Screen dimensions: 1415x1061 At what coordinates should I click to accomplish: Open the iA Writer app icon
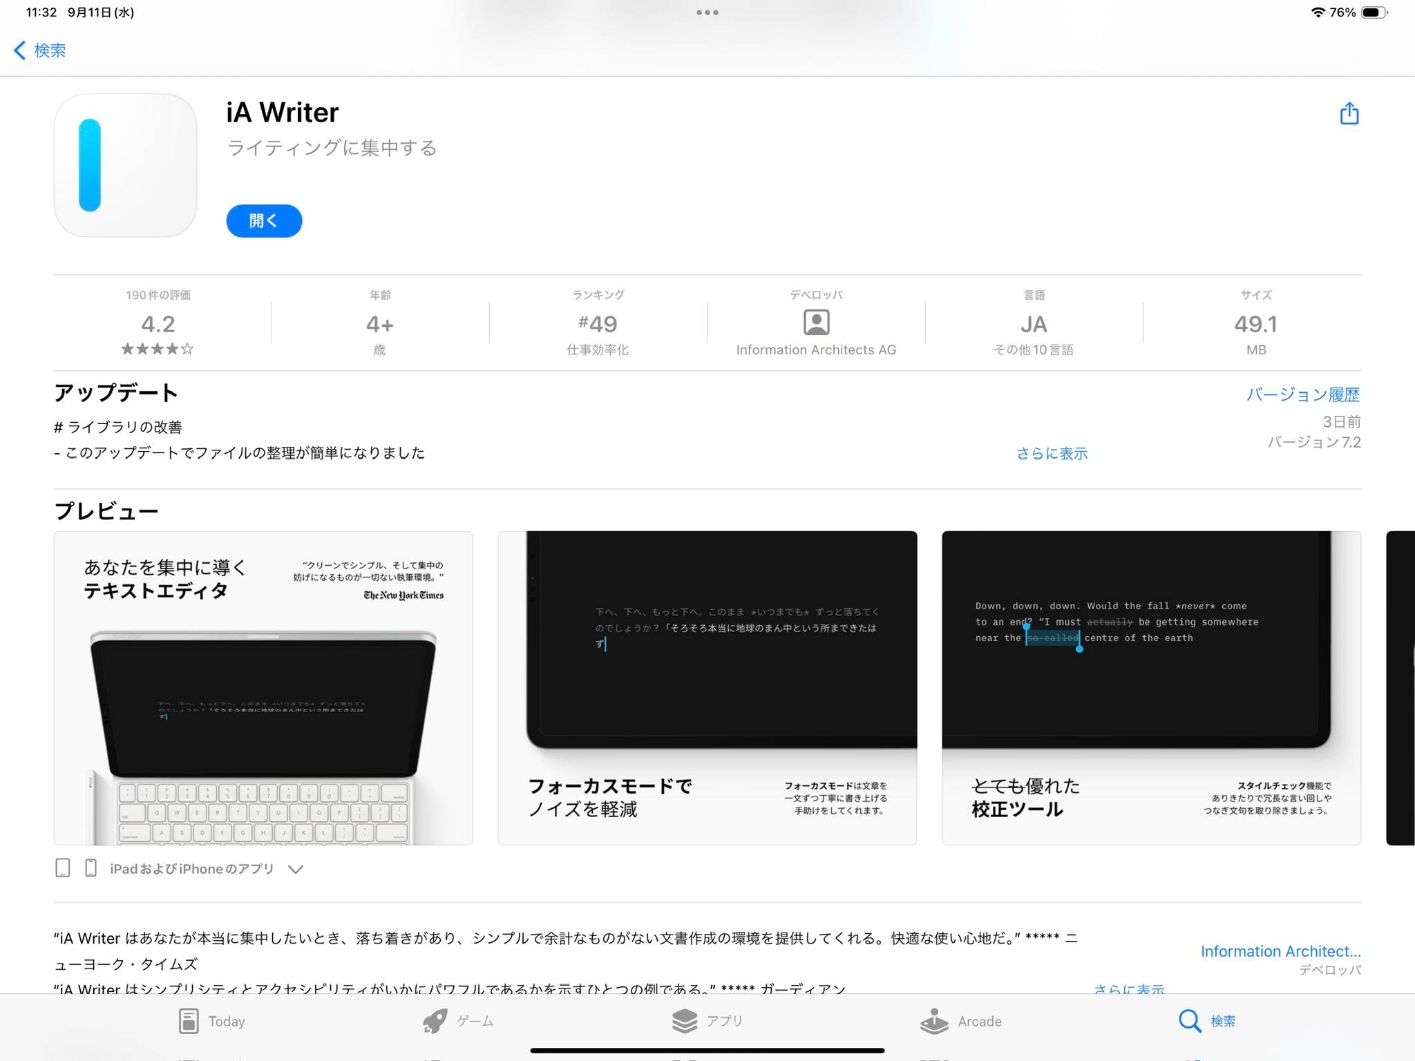[125, 165]
